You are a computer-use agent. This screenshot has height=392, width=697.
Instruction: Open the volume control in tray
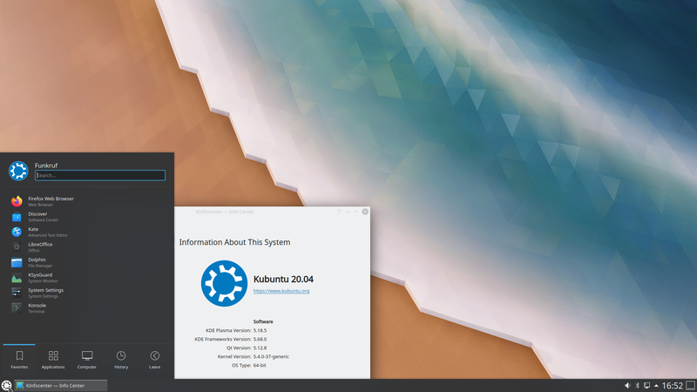click(627, 385)
